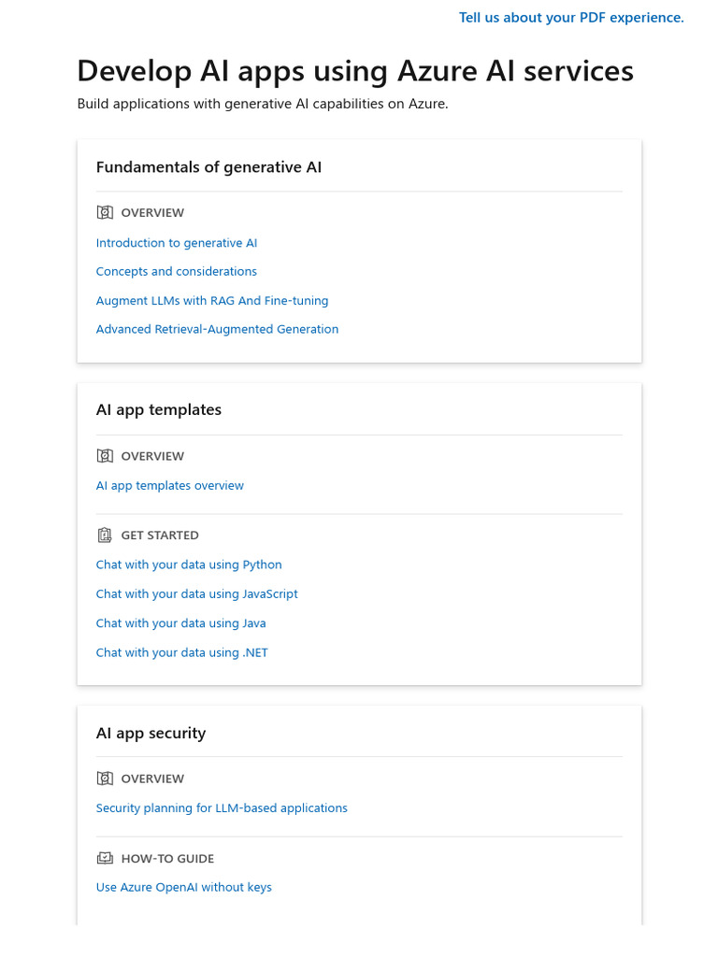Viewport: 718px width, 957px height.
Task: Go to Concepts and considerations
Action: tap(177, 272)
